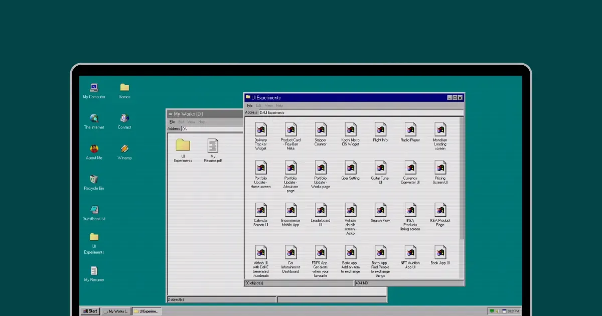
Task: Click the My Works address field
Action: pos(212,129)
